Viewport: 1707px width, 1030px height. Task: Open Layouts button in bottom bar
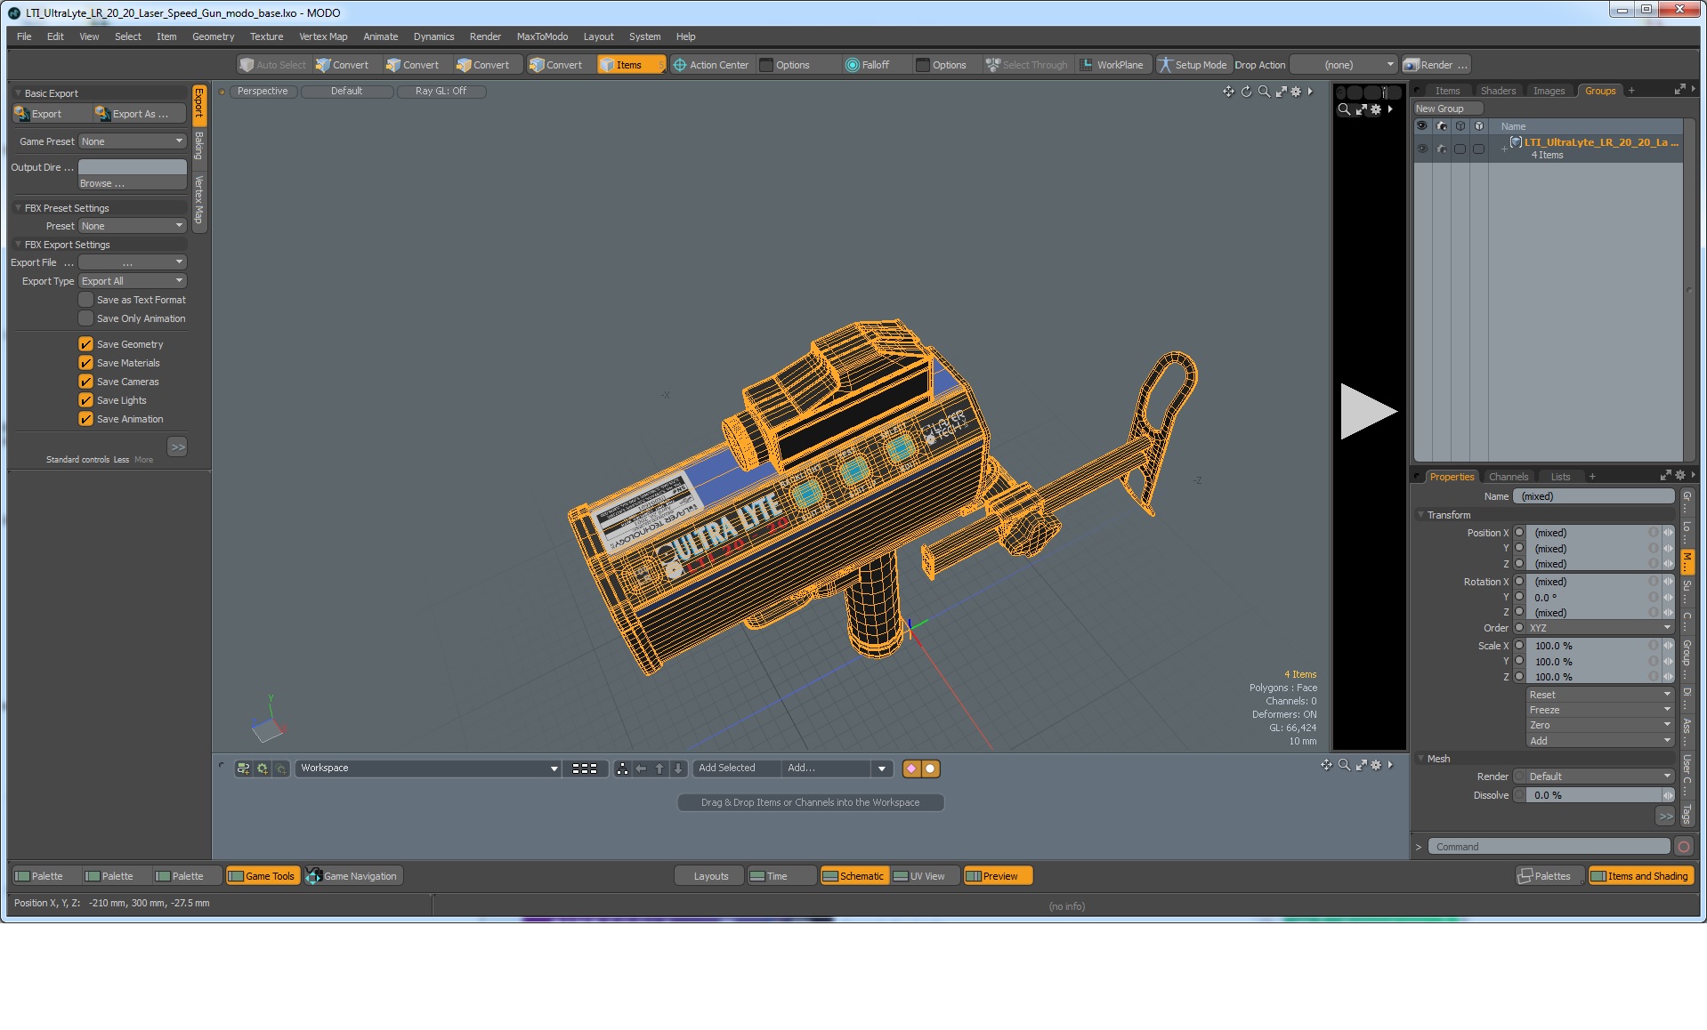(x=710, y=876)
